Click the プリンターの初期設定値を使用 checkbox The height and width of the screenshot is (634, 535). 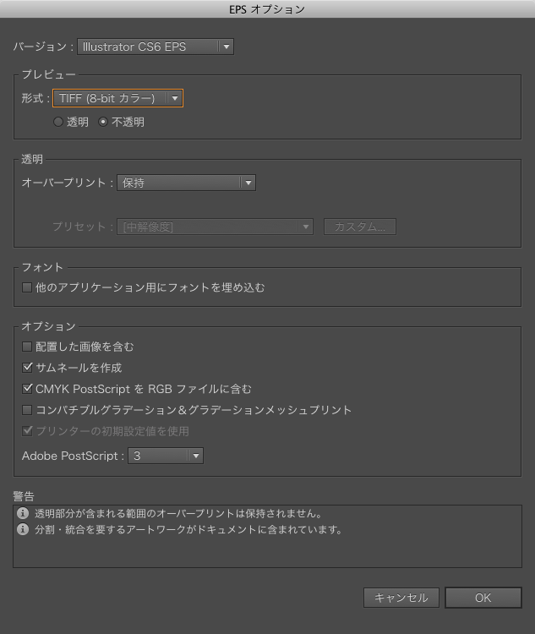click(x=27, y=431)
